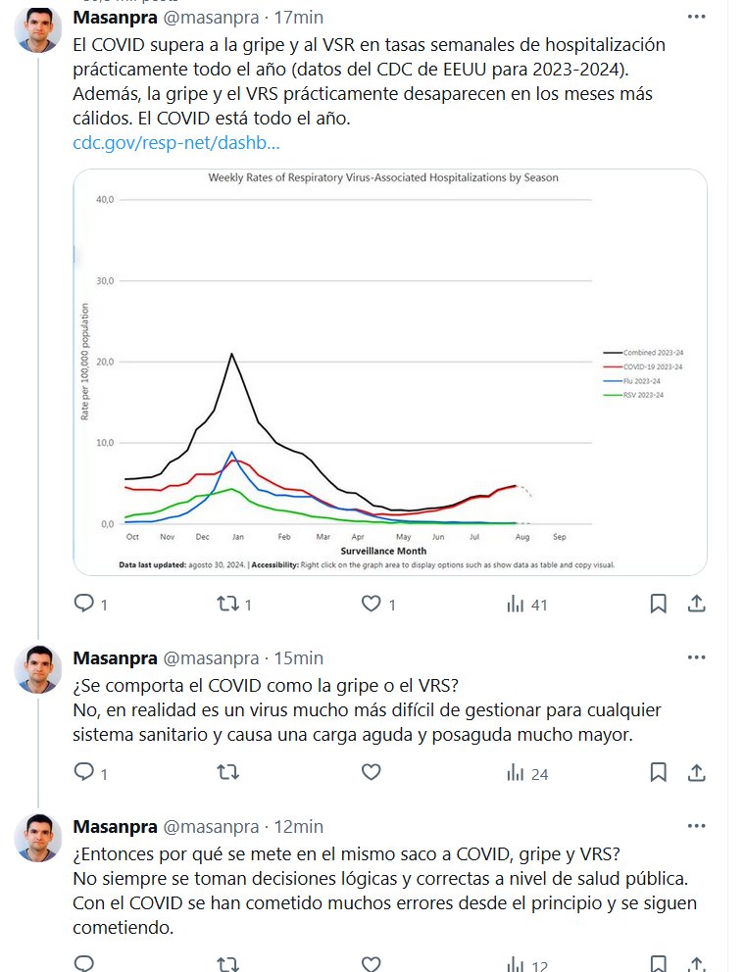Bookmark the first post with CDC chart

point(659,604)
